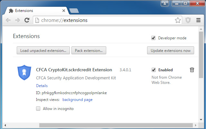Open the Details link of CFCA extension
Screen dimensions: 206x129
coord(42,86)
